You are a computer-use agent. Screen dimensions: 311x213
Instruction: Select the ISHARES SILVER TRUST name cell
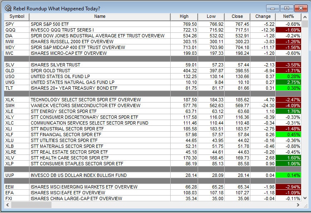(x=100, y=65)
